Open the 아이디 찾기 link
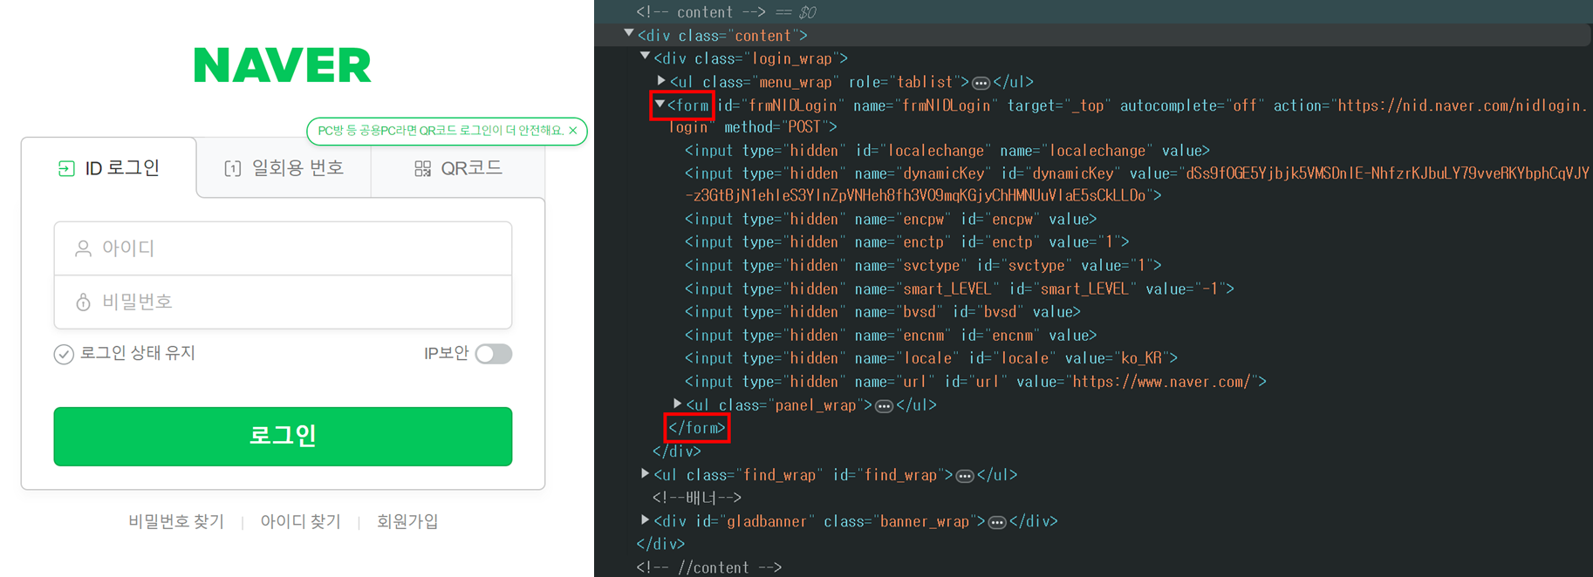This screenshot has width=1593, height=577. 300,521
